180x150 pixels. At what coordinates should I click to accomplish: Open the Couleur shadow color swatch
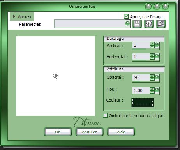pyautogui.click(x=143, y=102)
